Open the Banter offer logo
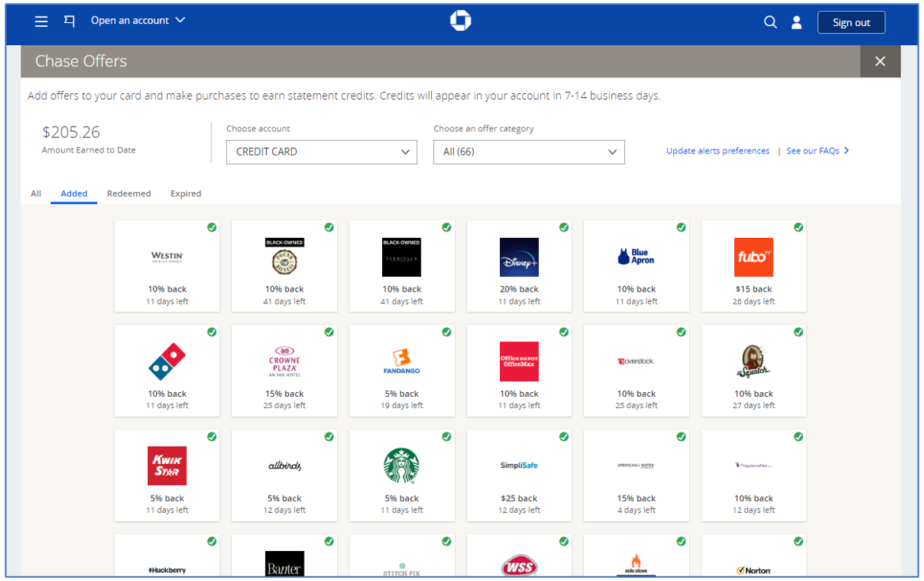 pos(285,564)
